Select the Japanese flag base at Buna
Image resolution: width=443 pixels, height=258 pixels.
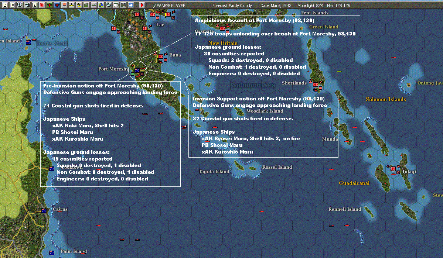pos(160,56)
